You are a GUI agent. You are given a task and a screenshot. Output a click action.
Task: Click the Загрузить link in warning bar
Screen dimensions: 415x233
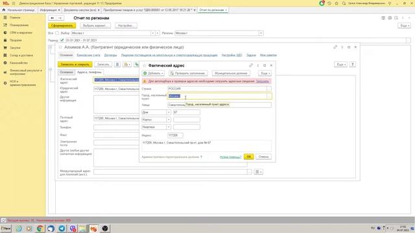click(262, 82)
